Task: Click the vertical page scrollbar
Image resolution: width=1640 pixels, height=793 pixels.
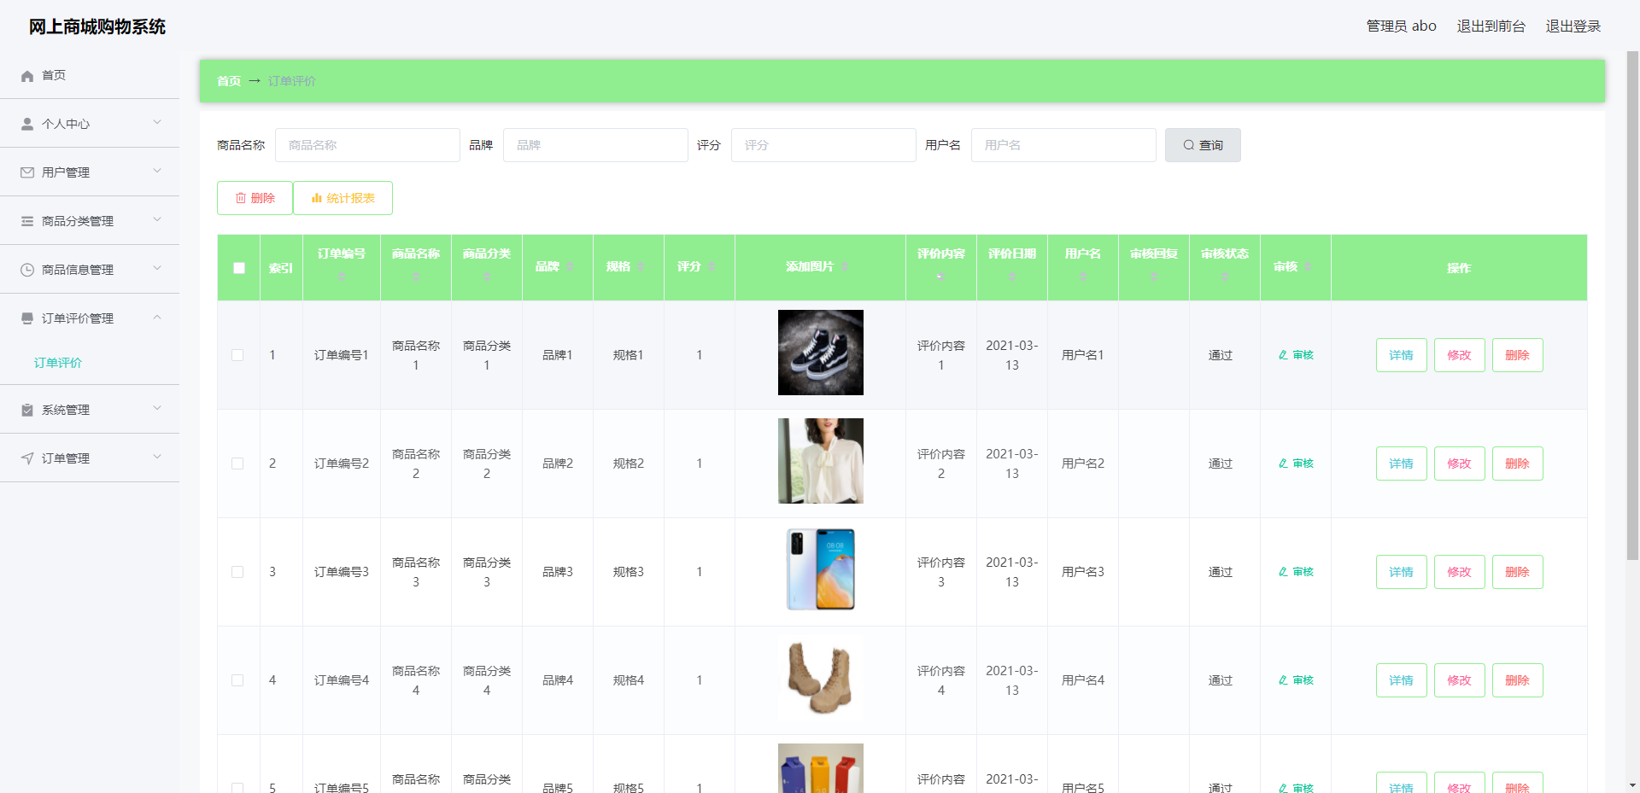Action: point(1632,306)
